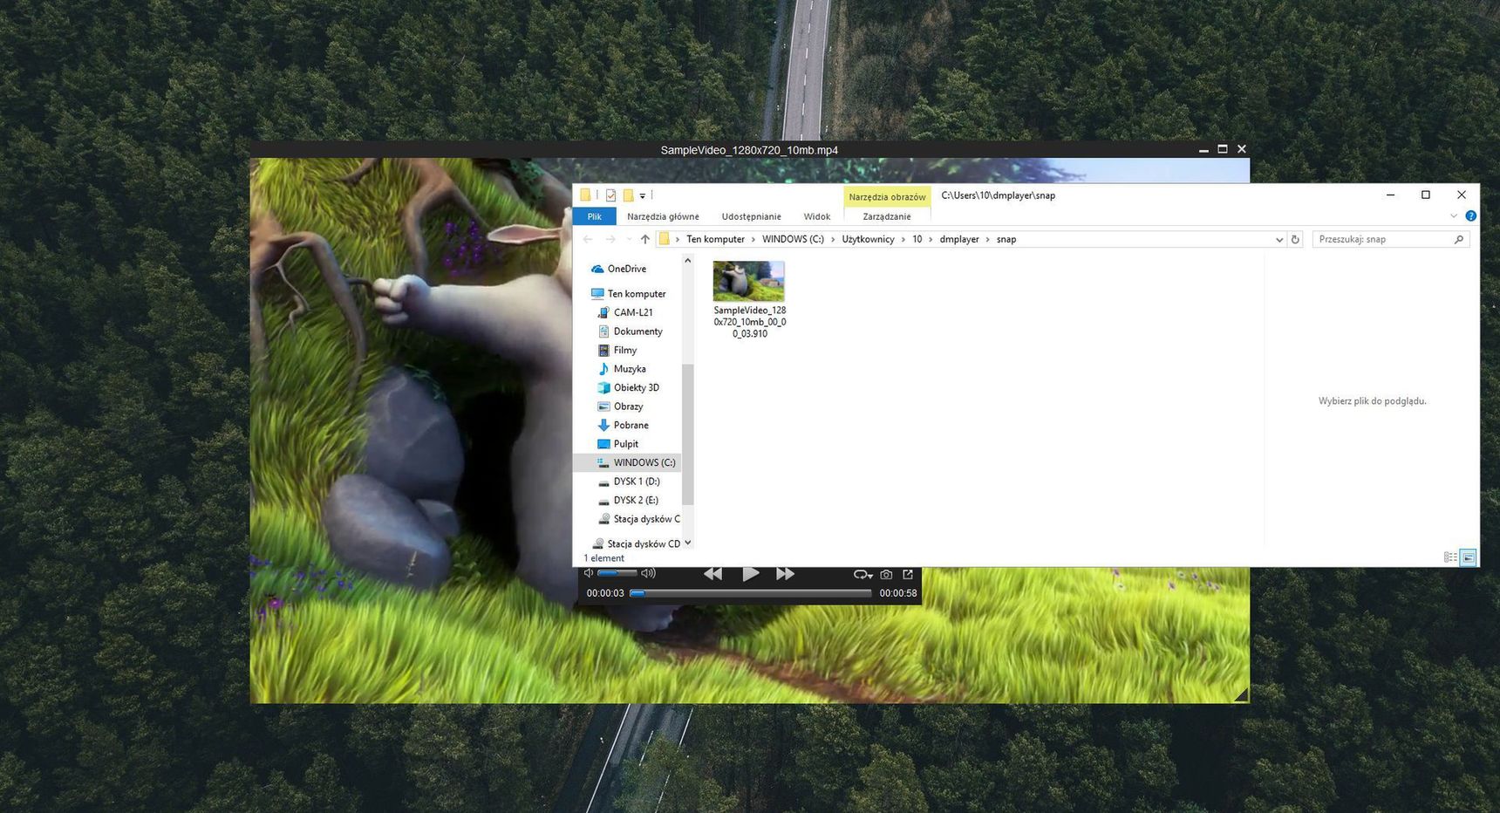The image size is (1500, 813).
Task: Click 'Użytkownicy' in the address breadcrumb
Action: [868, 239]
